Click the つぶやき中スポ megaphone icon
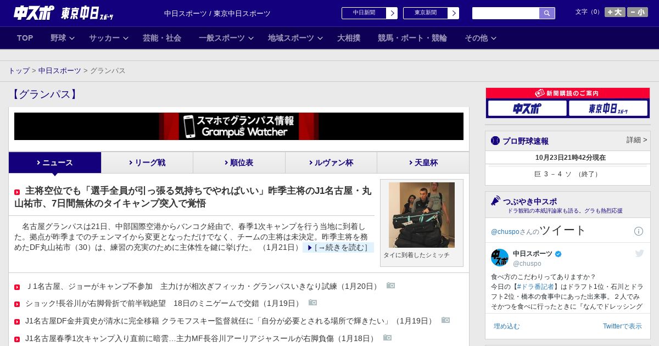 496,200
